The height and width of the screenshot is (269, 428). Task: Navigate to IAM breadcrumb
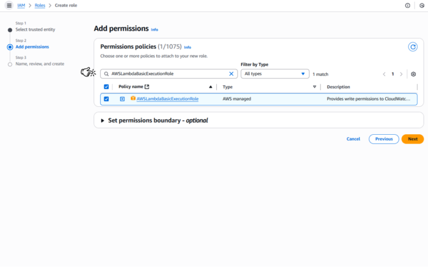click(x=21, y=5)
